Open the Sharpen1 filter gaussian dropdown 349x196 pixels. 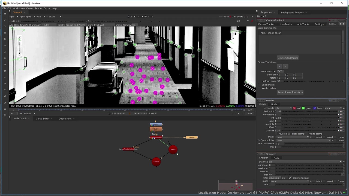[x=275, y=178]
